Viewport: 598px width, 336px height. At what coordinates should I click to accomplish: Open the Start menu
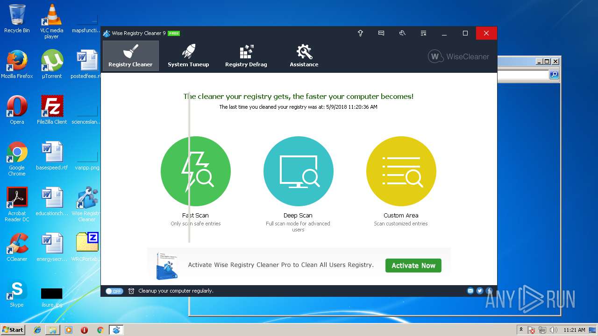13,330
